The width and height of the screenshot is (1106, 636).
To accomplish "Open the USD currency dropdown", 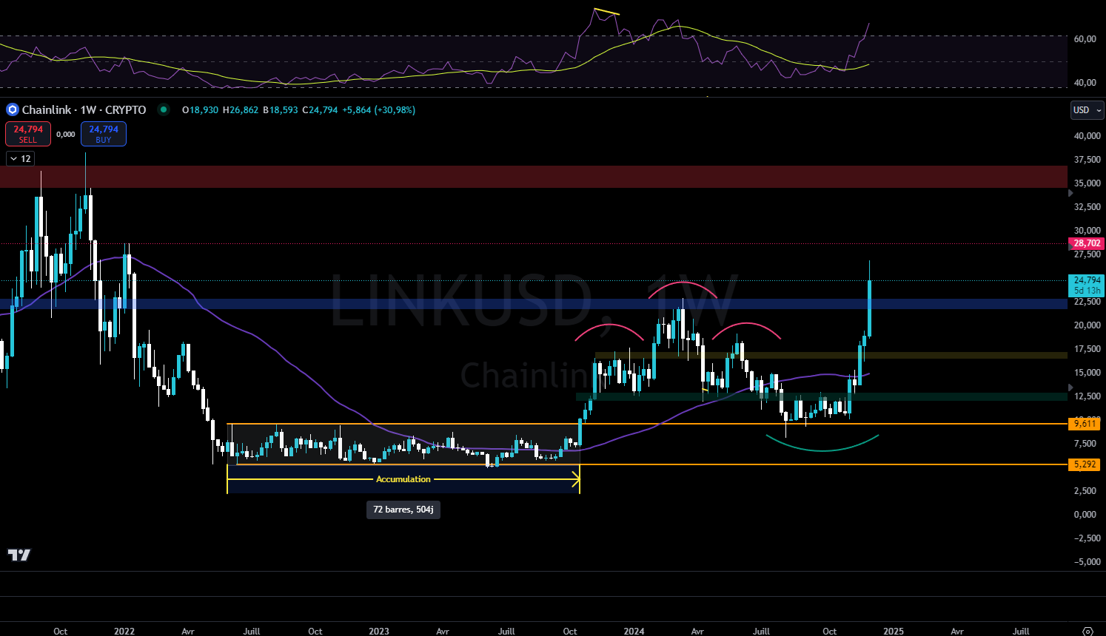I will [x=1086, y=109].
